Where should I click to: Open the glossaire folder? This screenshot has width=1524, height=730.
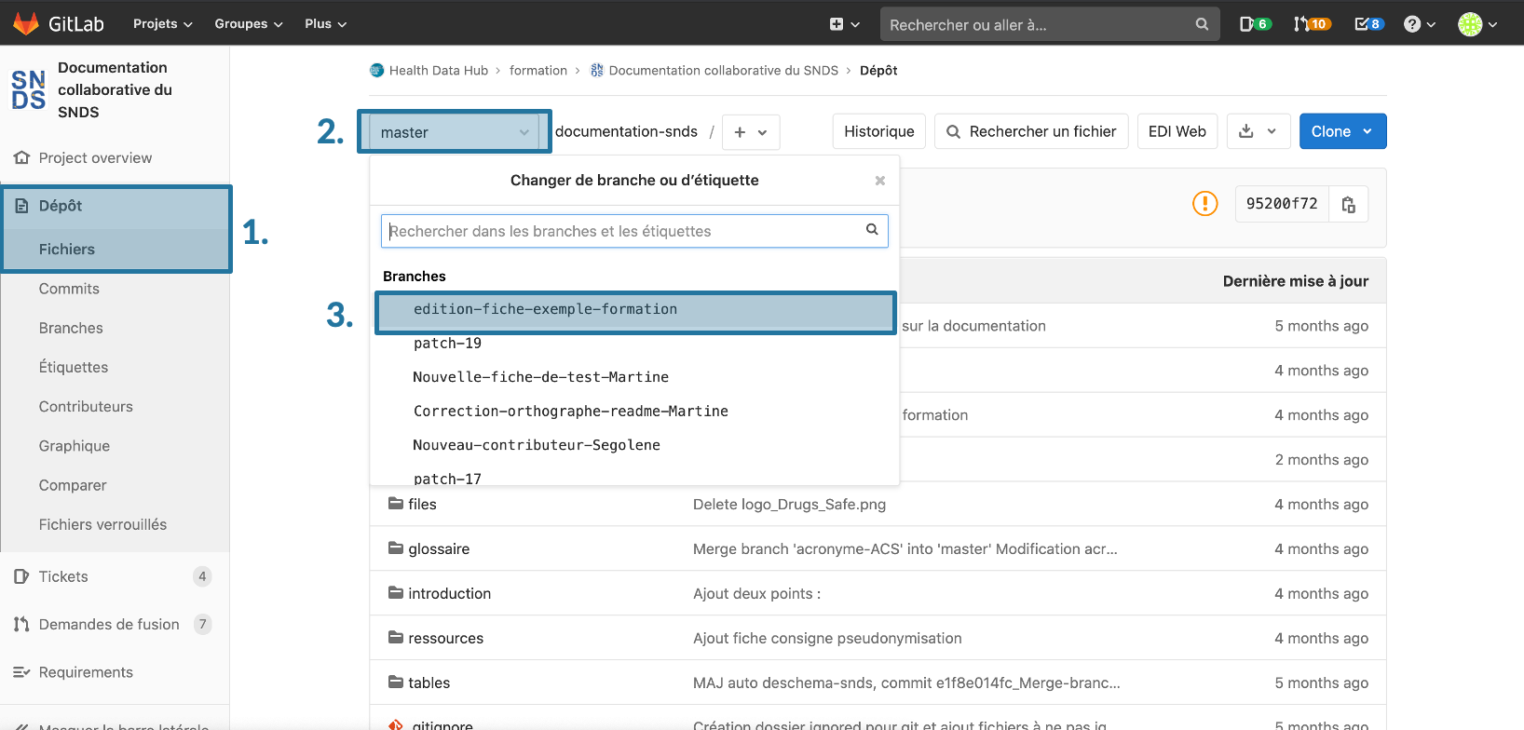tap(439, 549)
